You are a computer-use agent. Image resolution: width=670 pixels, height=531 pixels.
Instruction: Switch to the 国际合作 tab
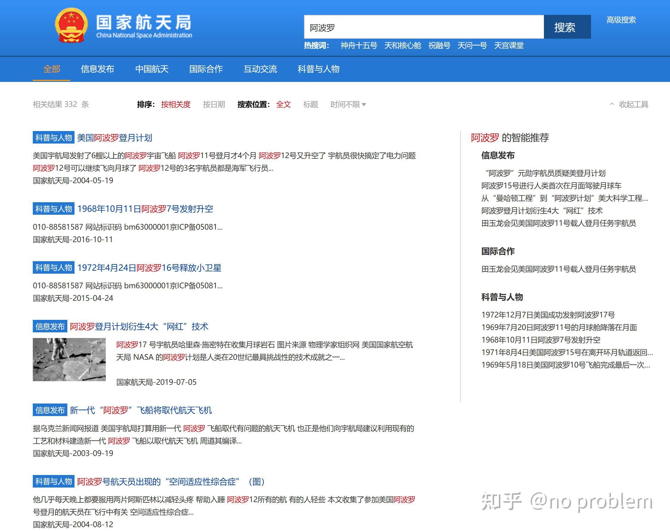point(206,69)
